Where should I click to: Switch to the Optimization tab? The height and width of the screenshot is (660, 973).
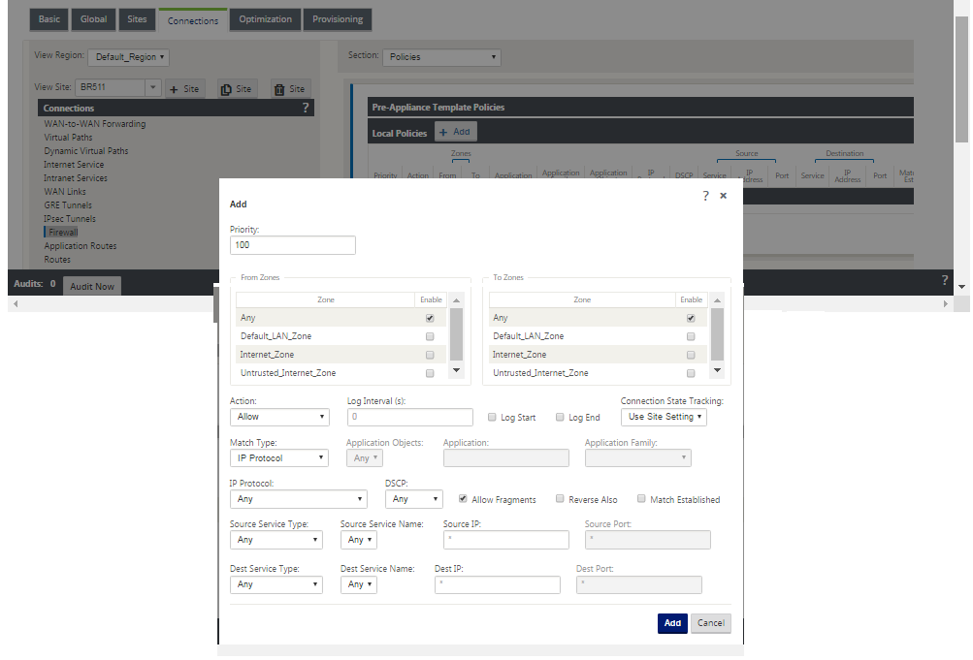[x=265, y=19]
